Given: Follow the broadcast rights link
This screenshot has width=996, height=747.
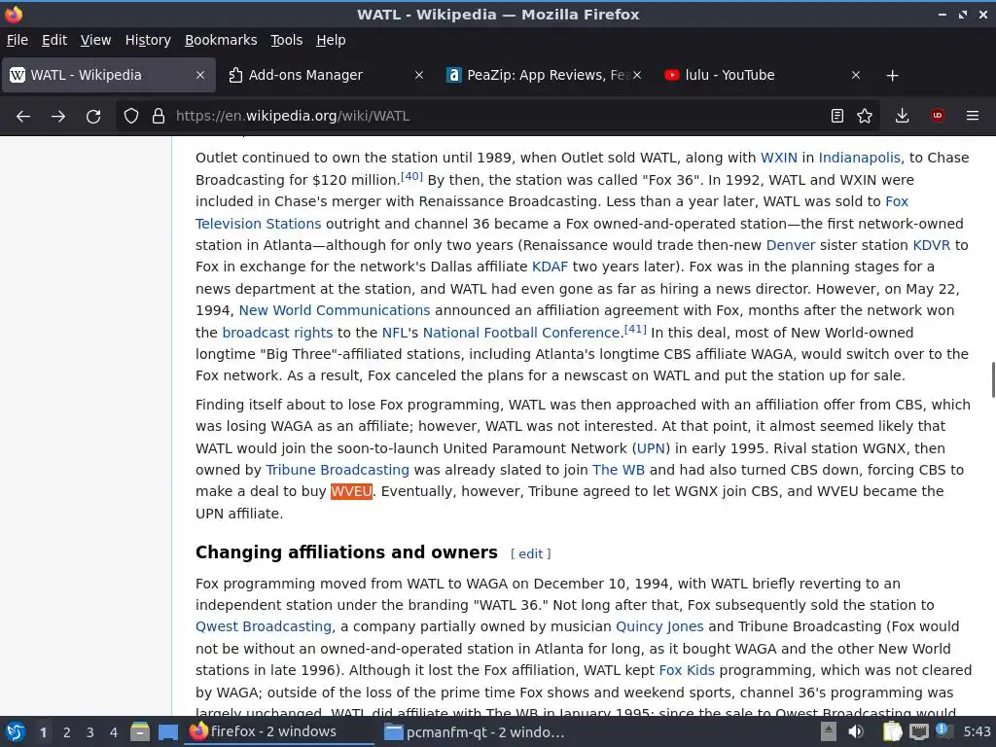Looking at the screenshot, I should [x=277, y=333].
